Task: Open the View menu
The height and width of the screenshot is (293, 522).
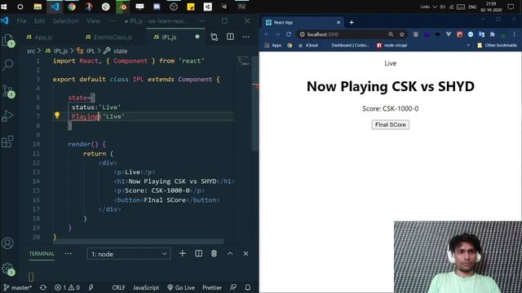Action: click(93, 21)
